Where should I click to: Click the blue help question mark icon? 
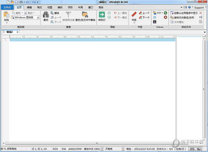189,7
